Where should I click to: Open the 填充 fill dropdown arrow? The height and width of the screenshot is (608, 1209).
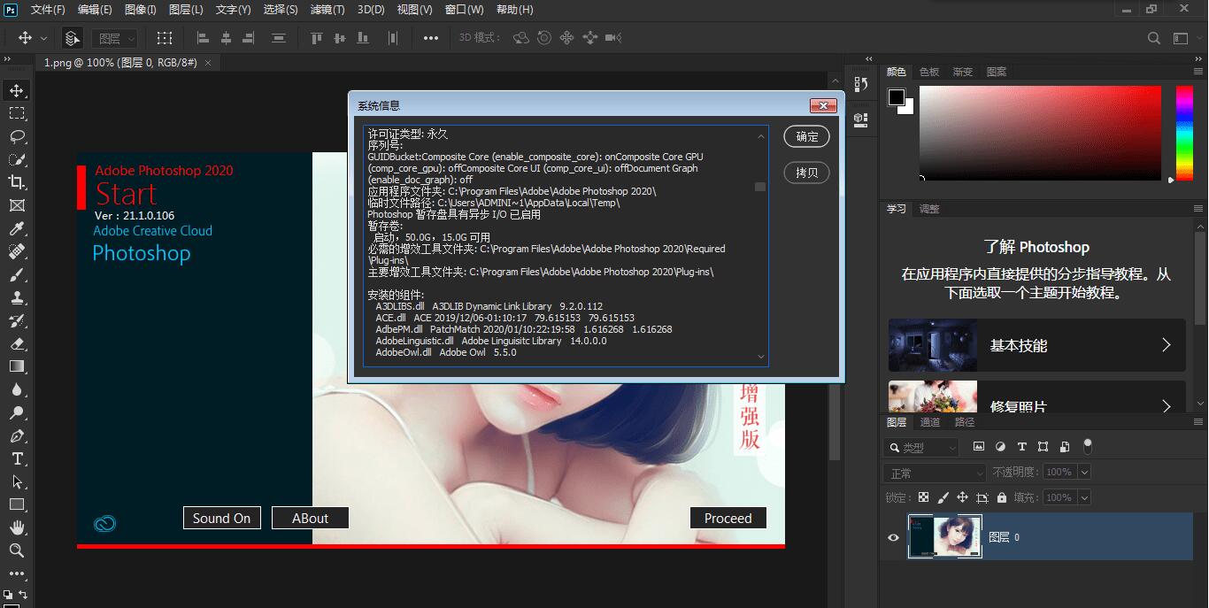pyautogui.click(x=1084, y=497)
